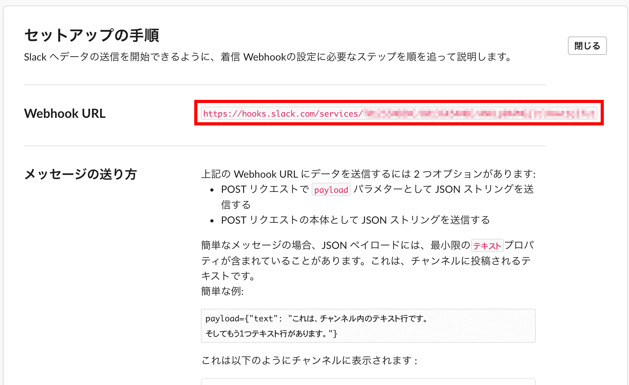
Task: Click the 信する continuation line of first bullet
Action: tap(236, 205)
